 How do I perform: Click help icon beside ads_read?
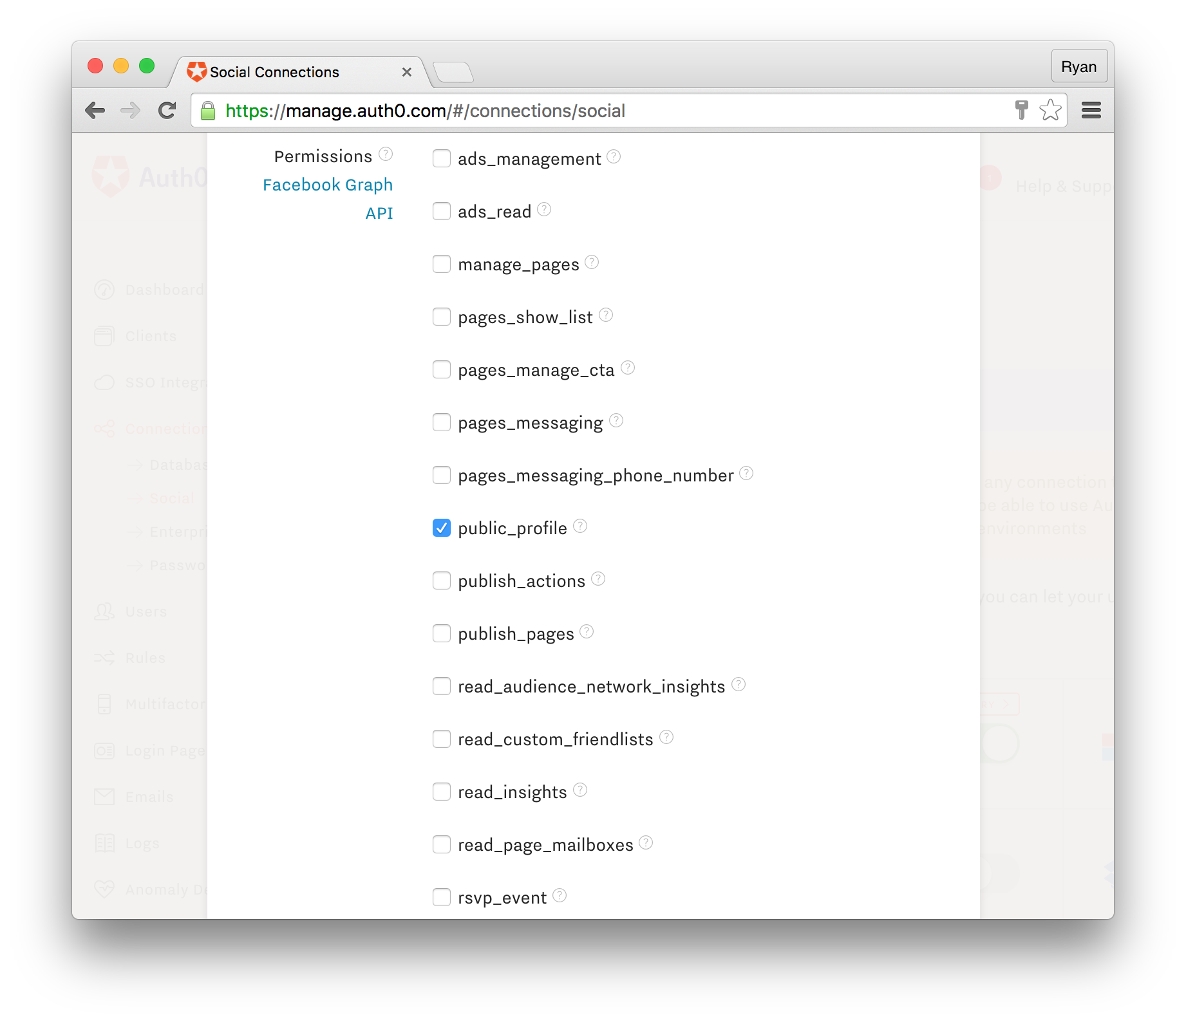tap(544, 209)
